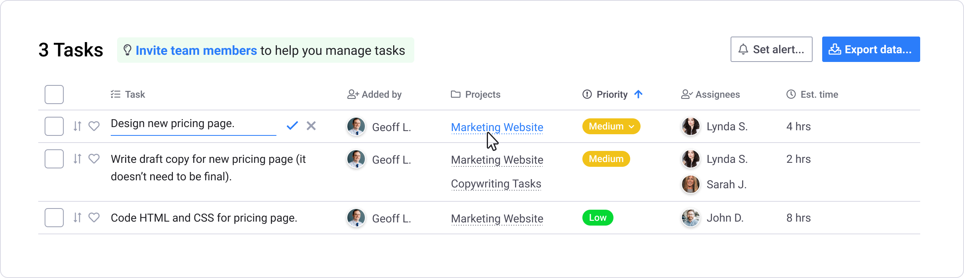This screenshot has width=964, height=278.
Task: Check the Code HTML and CSS task checkbox
Action: [54, 218]
